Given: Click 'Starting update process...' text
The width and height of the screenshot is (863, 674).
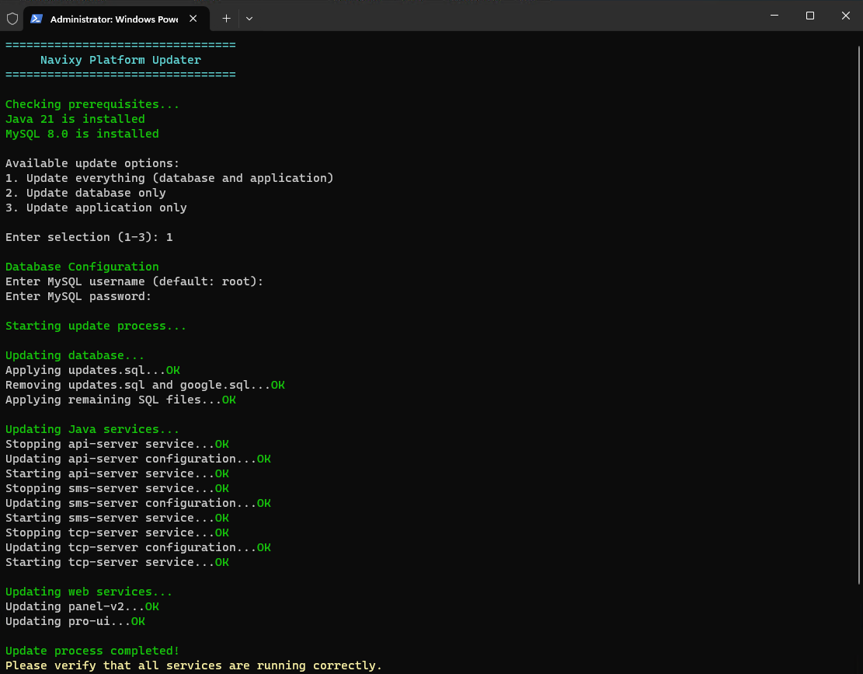Looking at the screenshot, I should pos(96,326).
